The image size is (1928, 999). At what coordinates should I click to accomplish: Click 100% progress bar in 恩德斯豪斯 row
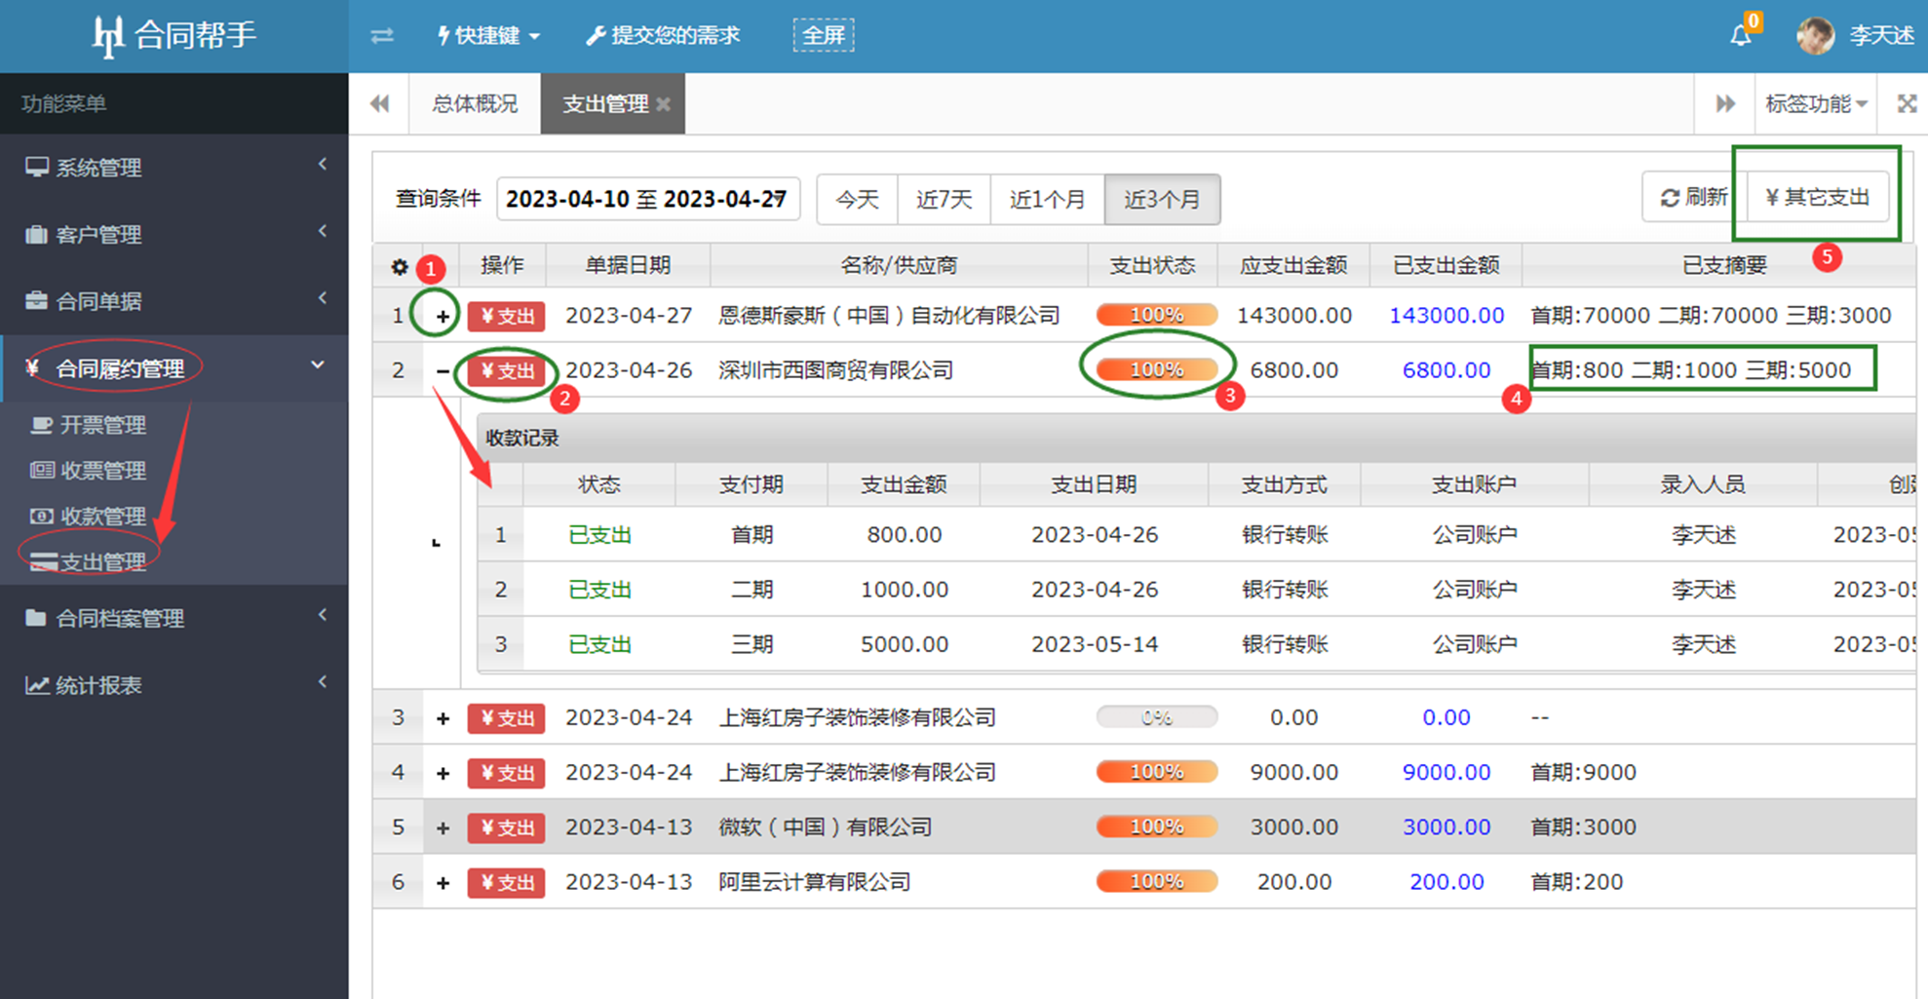click(1156, 315)
